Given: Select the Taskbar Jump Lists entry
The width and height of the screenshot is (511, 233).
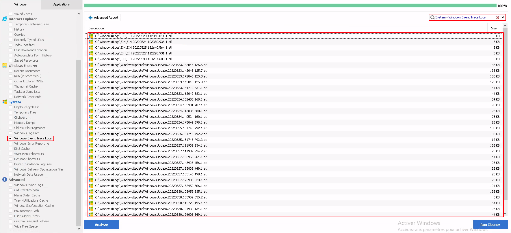Looking at the screenshot, I should [x=27, y=92].
